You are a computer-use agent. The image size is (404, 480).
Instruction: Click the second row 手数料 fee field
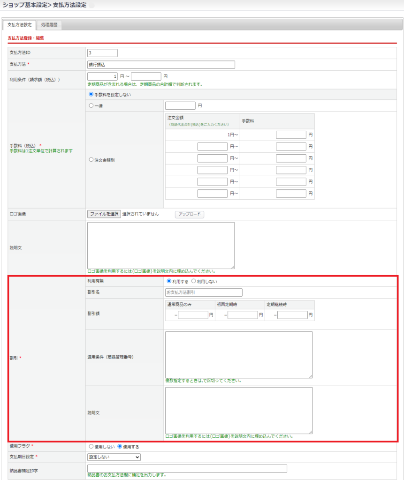pyautogui.click(x=291, y=147)
